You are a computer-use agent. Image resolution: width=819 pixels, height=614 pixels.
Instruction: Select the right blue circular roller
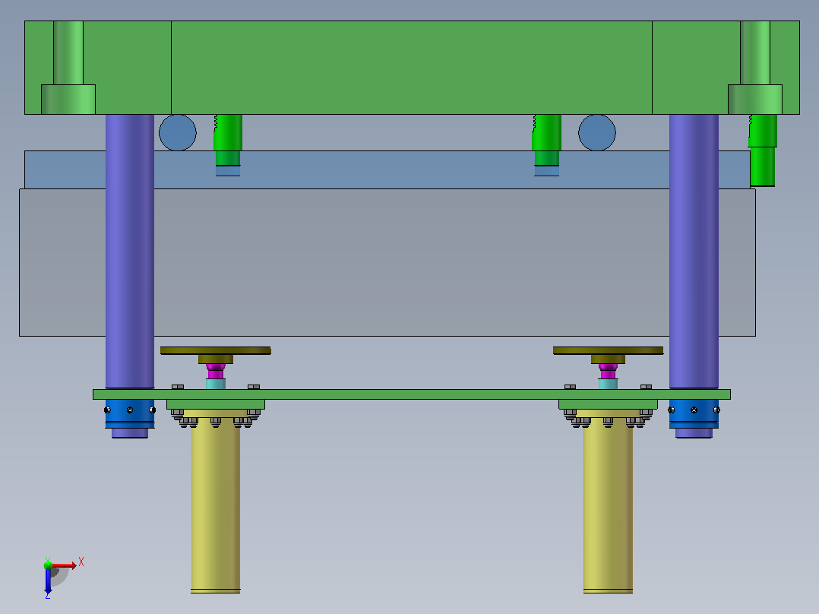(597, 133)
